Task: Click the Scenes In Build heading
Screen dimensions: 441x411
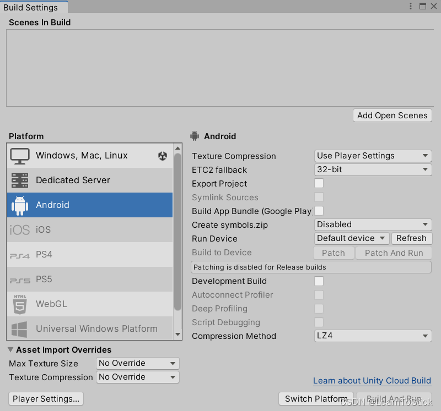Action: pos(40,23)
